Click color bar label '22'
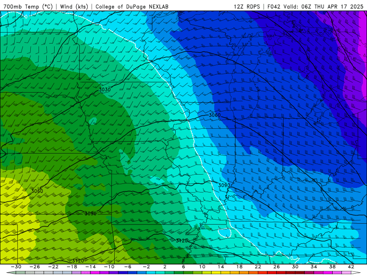 click(258, 267)
